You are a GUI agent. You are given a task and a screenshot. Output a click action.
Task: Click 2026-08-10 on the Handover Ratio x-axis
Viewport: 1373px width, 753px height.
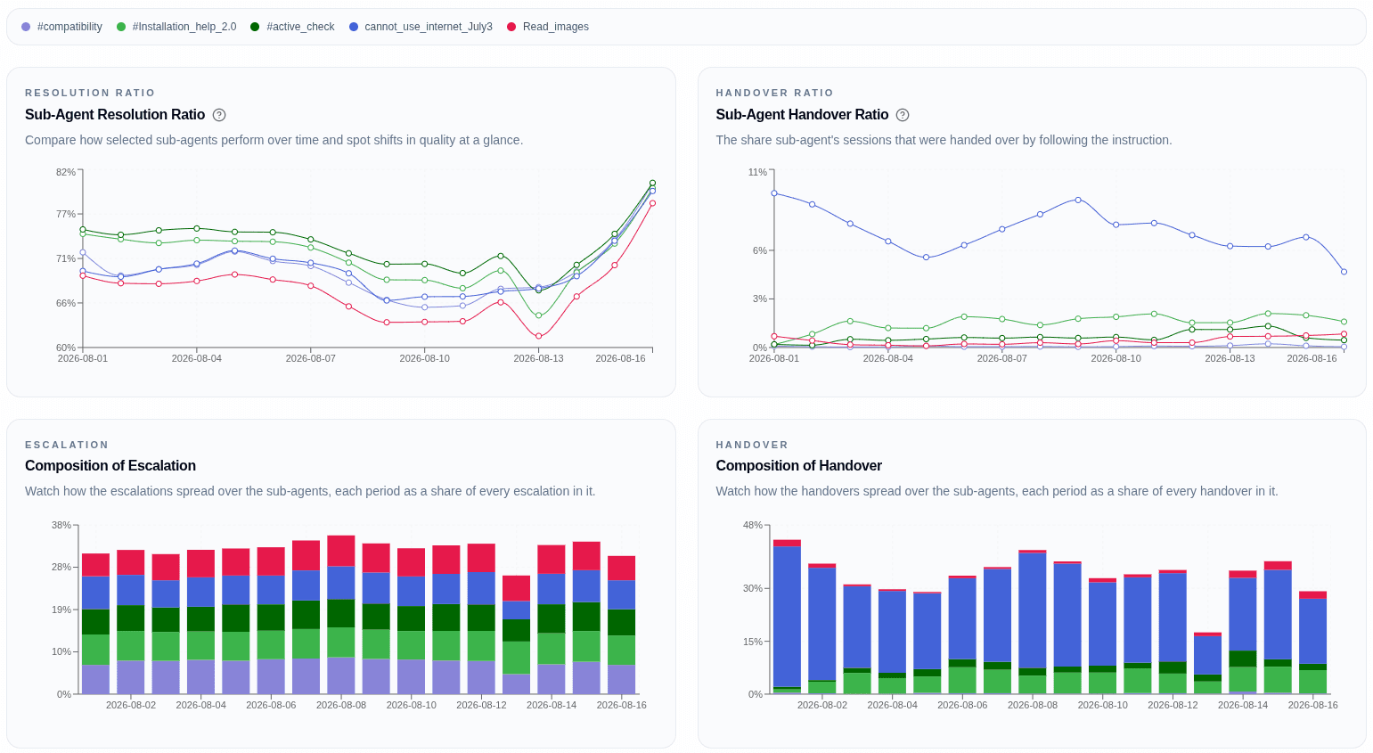(x=1116, y=358)
